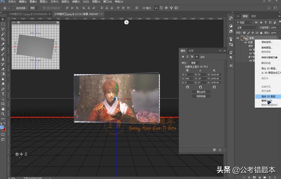This screenshot has height=179, width=281.
Task: Select the Rectangular Marquee tool
Action: tap(3, 24)
